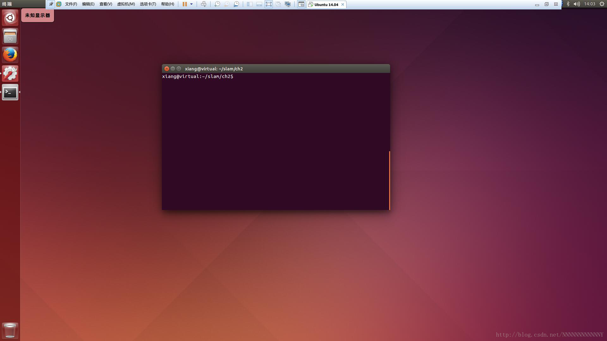Click the 14:03 clock
Viewport: 607px width, 341px height.
(590, 4)
